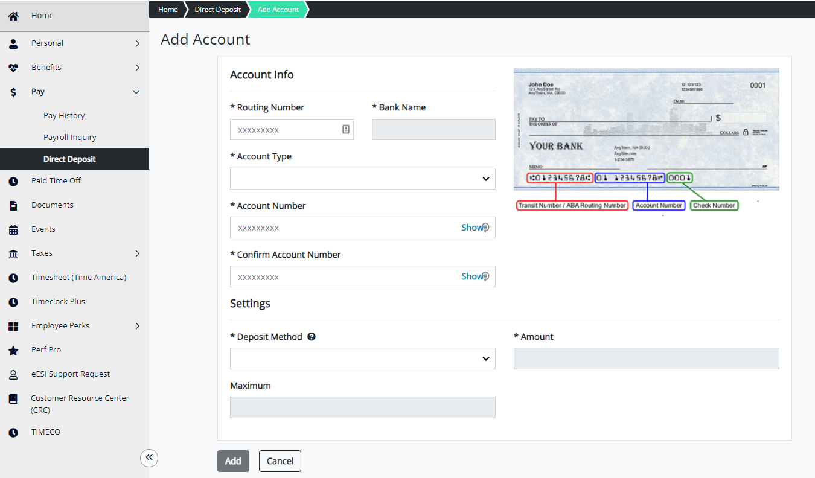Open the Documents icon
This screenshot has width=815, height=478.
click(13, 205)
